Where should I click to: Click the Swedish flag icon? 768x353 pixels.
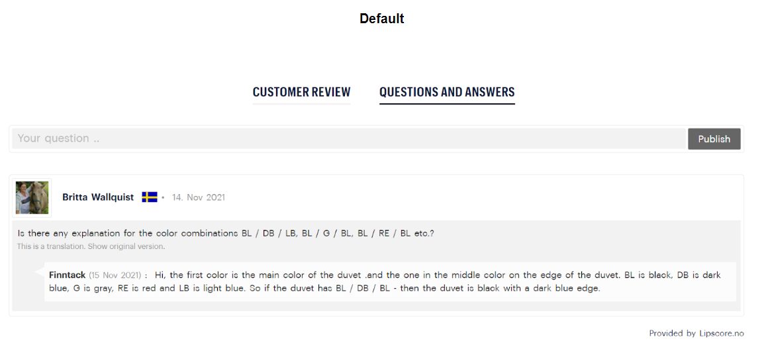(150, 197)
